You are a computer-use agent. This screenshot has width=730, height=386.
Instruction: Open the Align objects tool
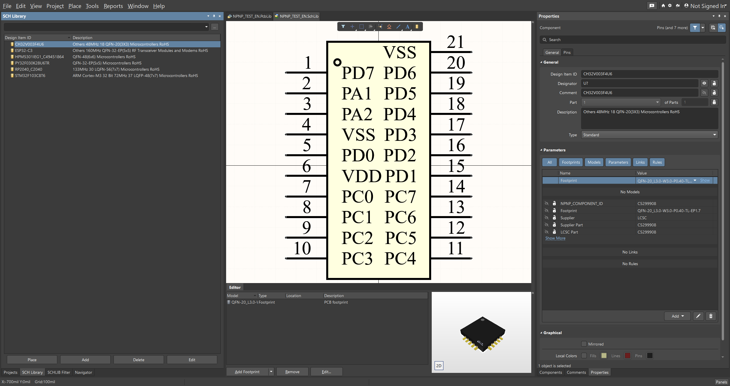point(370,27)
